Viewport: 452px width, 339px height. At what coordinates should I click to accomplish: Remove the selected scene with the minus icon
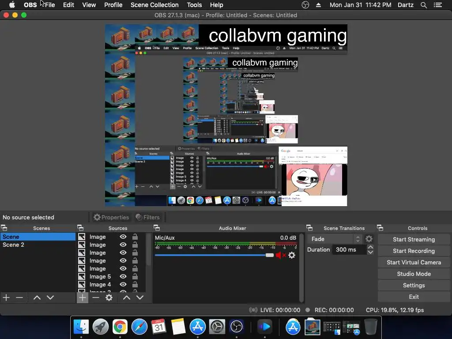(x=19, y=298)
